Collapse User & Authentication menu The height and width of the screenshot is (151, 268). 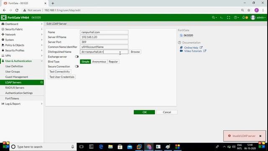[x=22, y=61]
